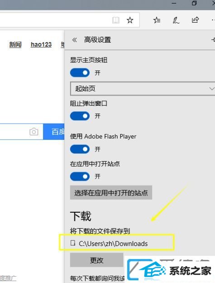The height and width of the screenshot is (283, 215).
Task: Click the share icon in toolbar
Action: [195, 20]
